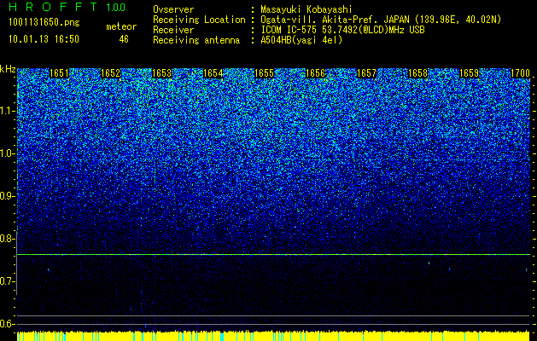Viewport: 537px width, 341px height.
Task: Click the Receiver field label
Action: coord(173,30)
